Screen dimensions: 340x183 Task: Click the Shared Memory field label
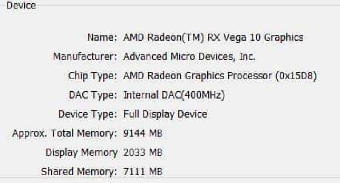79,172
